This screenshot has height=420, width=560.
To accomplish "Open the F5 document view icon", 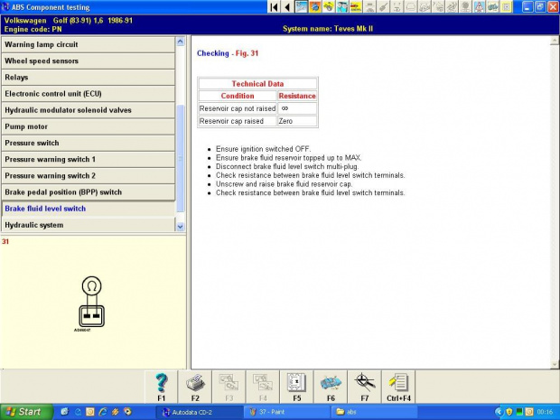I will (x=295, y=386).
